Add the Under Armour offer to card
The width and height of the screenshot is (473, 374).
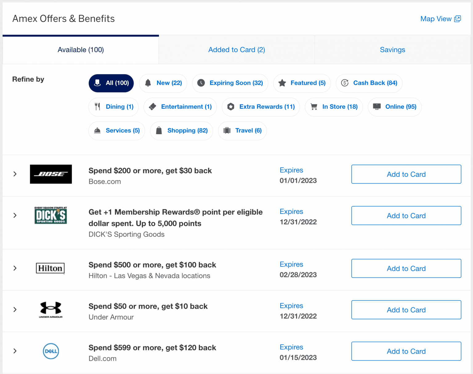point(406,310)
